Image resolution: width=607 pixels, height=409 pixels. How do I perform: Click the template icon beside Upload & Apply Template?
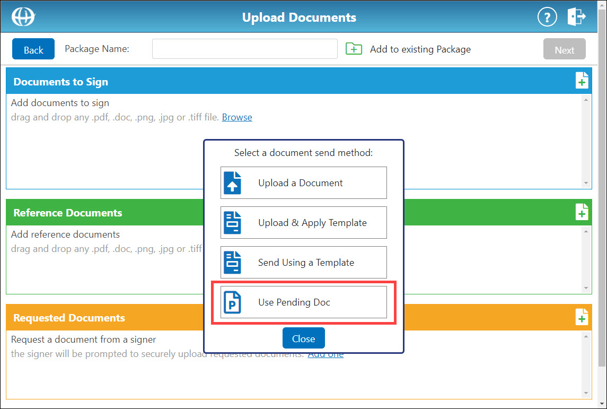[232, 222]
